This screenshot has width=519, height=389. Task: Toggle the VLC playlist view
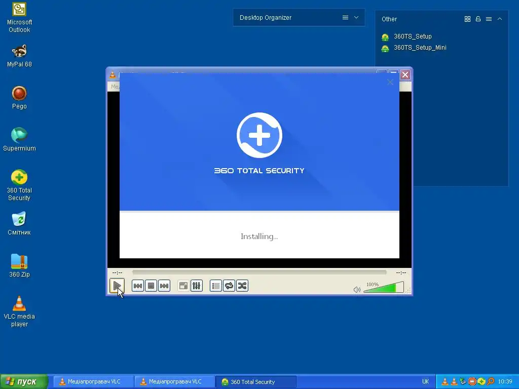[216, 286]
